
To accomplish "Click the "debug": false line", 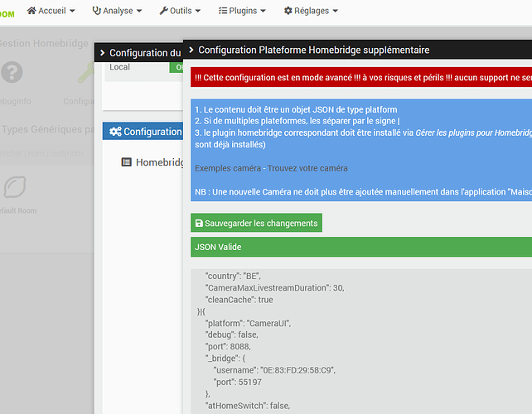I will (x=232, y=335).
